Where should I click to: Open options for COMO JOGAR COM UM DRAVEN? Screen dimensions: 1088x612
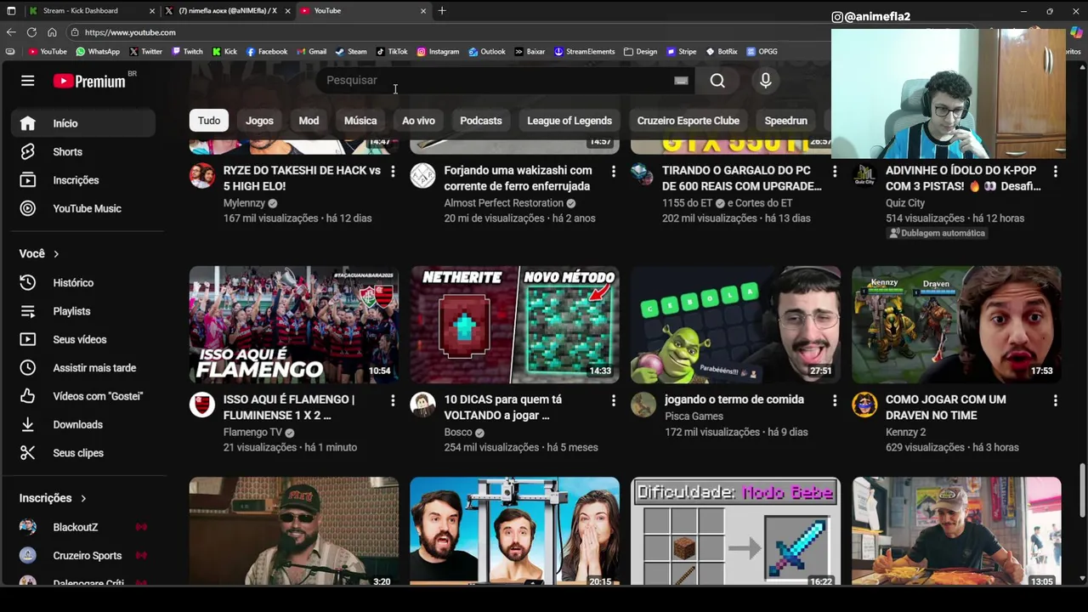click(x=1056, y=399)
